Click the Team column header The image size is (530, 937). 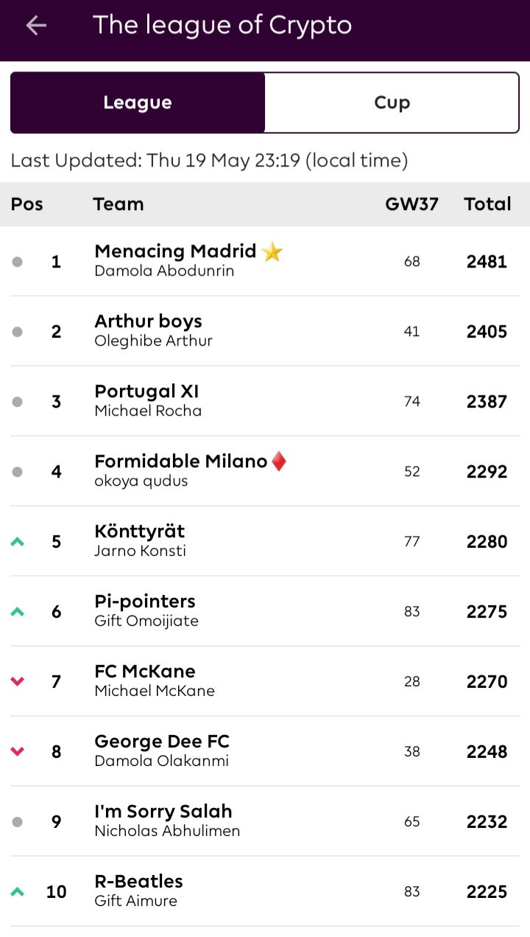(x=119, y=204)
